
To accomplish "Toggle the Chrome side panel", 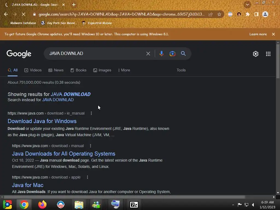I will pos(256,14).
